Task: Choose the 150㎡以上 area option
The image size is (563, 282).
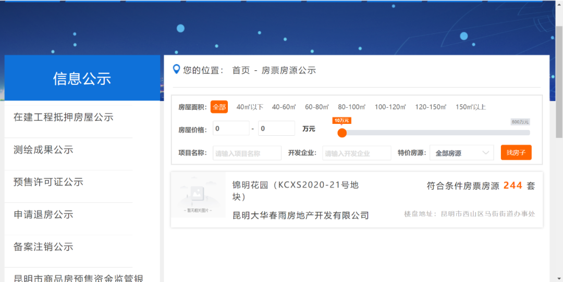Action: [x=470, y=107]
